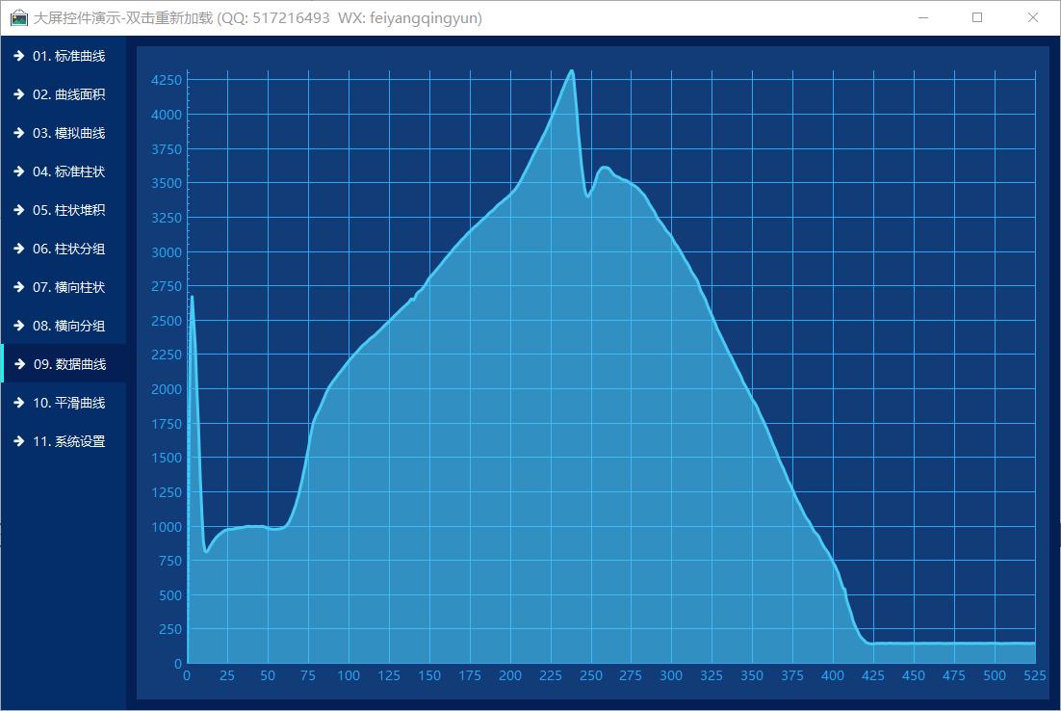
Task: Click the 525 label on the x-axis
Action: pos(1034,676)
